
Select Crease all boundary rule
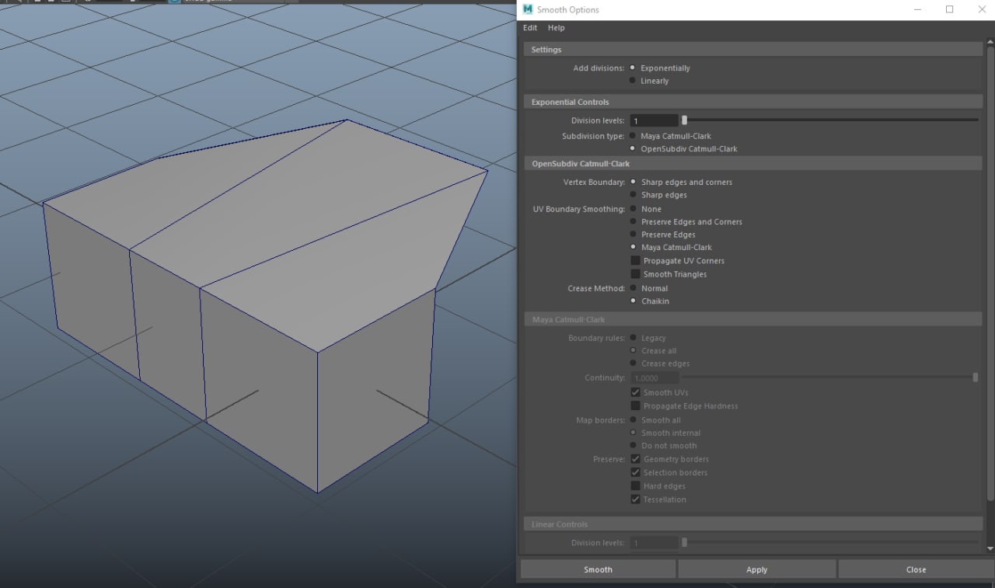(x=633, y=350)
